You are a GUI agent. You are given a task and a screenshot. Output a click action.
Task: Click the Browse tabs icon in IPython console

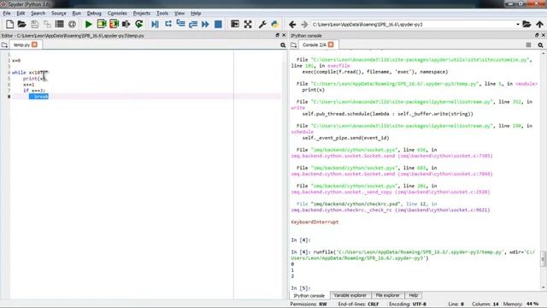tap(294, 45)
